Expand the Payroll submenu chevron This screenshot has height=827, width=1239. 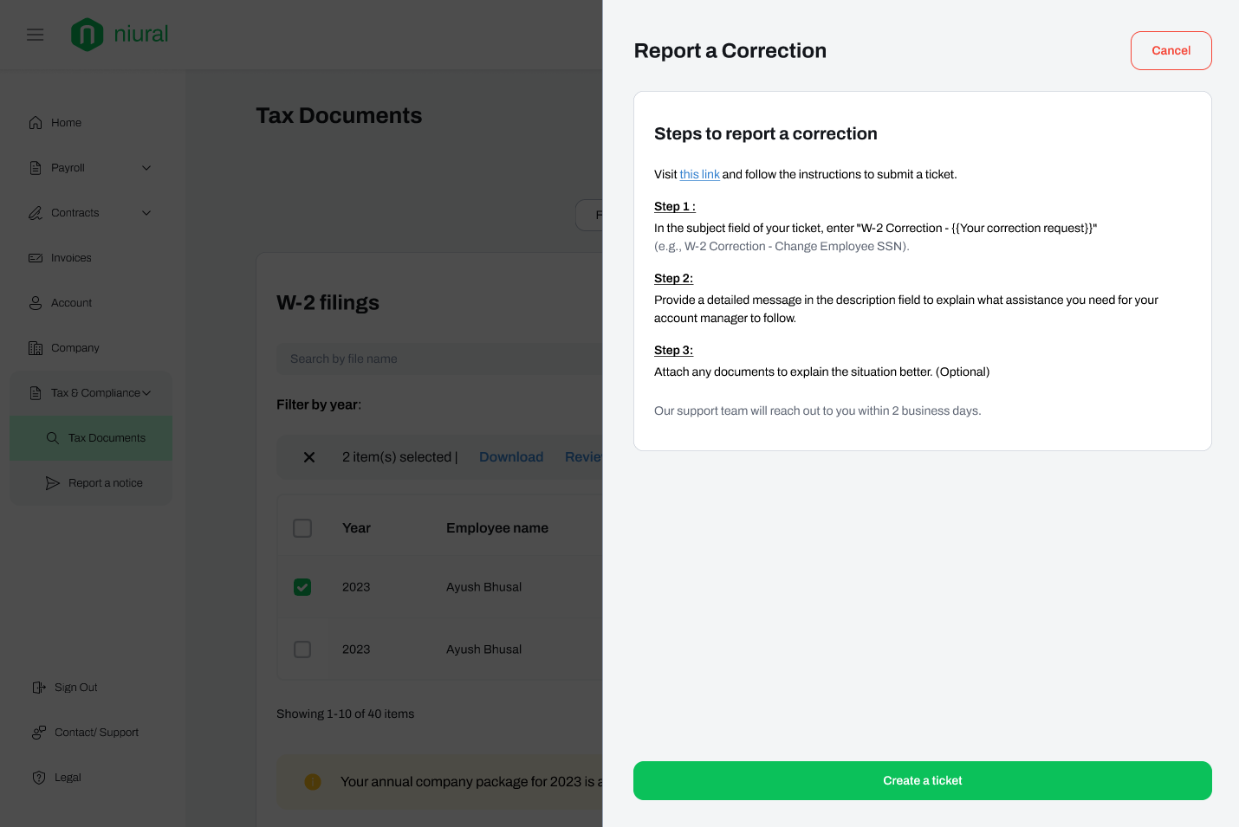tap(146, 168)
